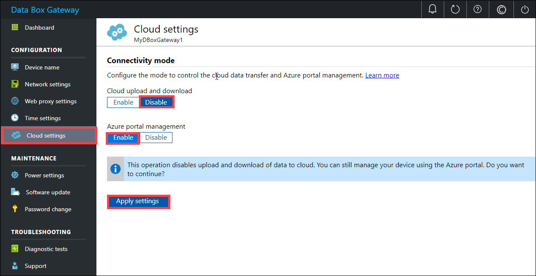Click the Password change key icon
The width and height of the screenshot is (536, 276).
(15, 209)
